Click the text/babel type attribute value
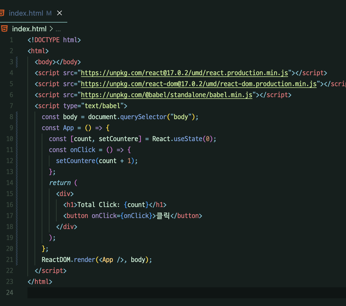Image resolution: width=346 pixels, height=306 pixels. pos(102,106)
